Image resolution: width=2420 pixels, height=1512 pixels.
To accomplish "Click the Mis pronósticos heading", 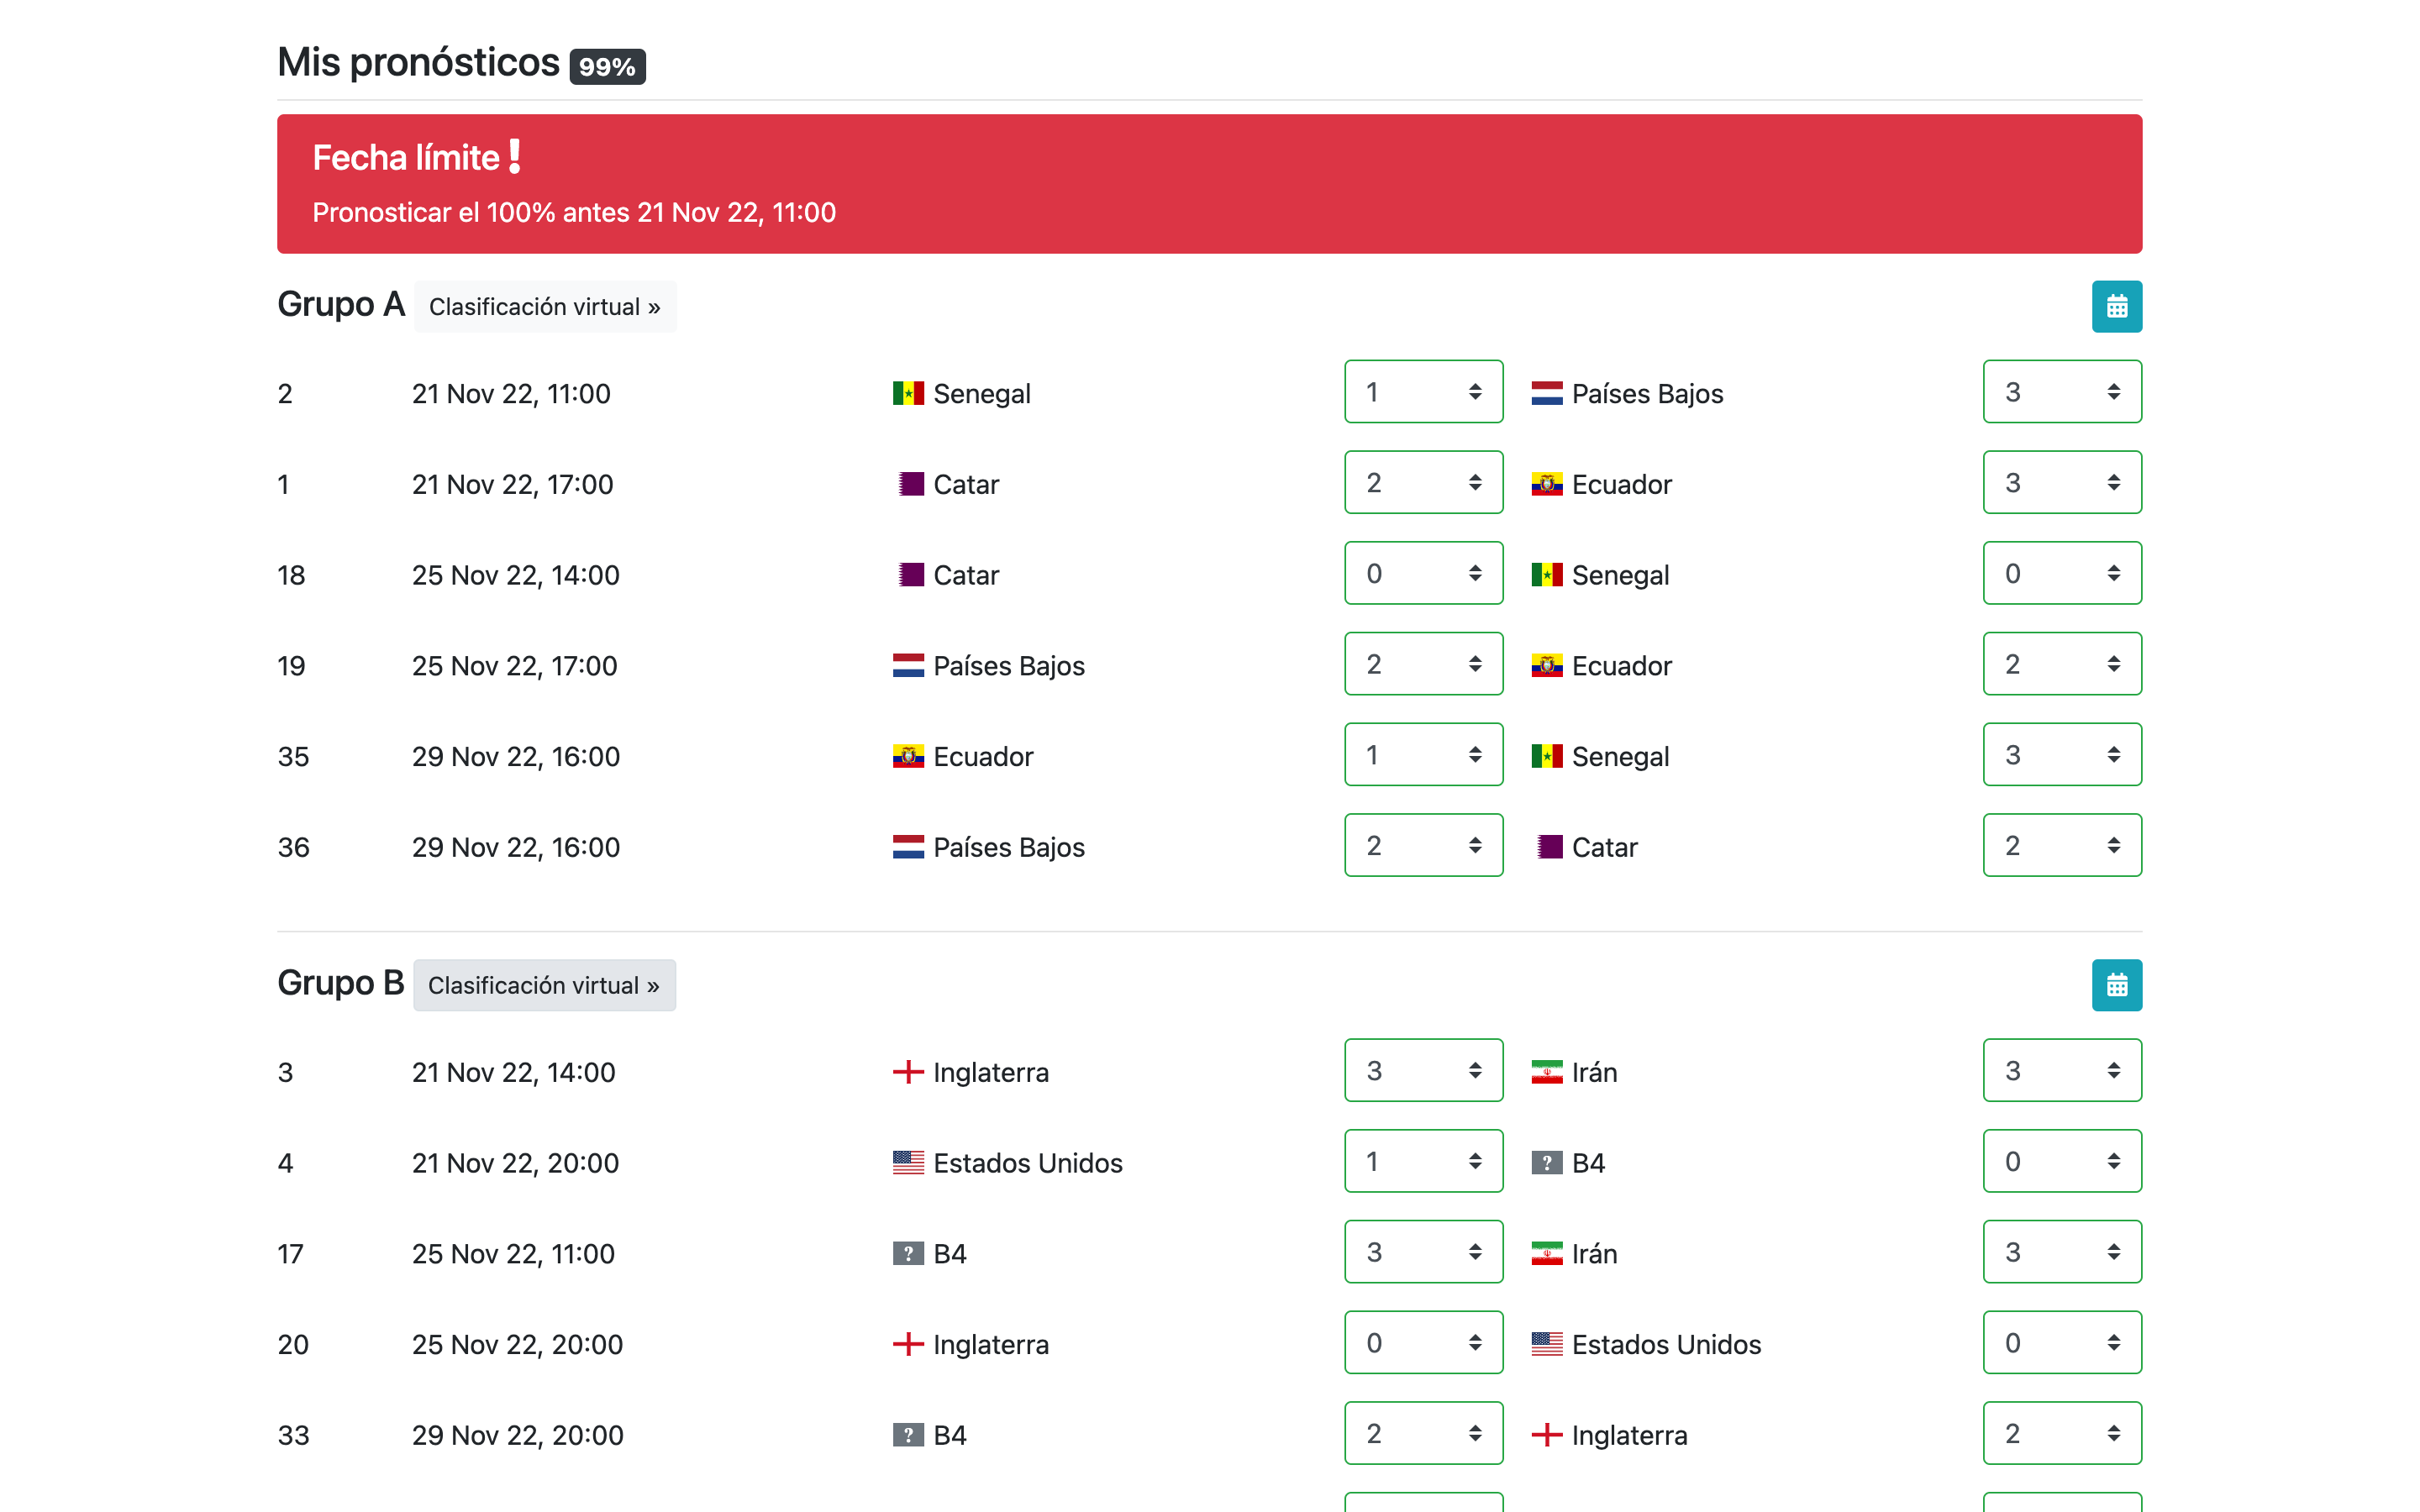I will click(x=418, y=62).
